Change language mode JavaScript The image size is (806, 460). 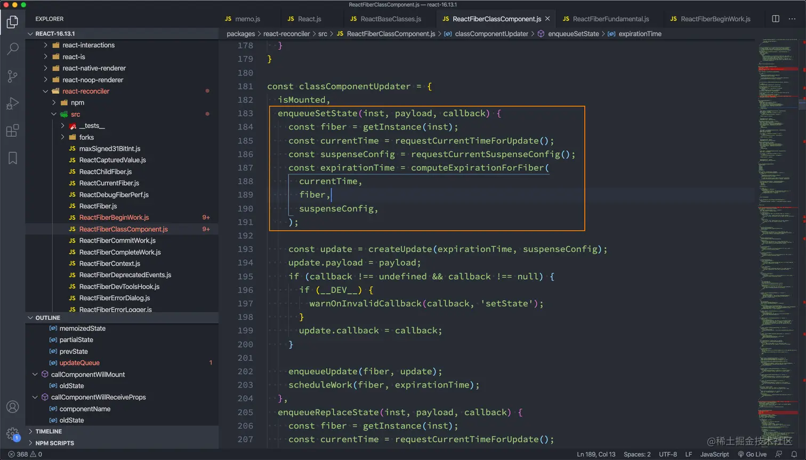(x=714, y=454)
